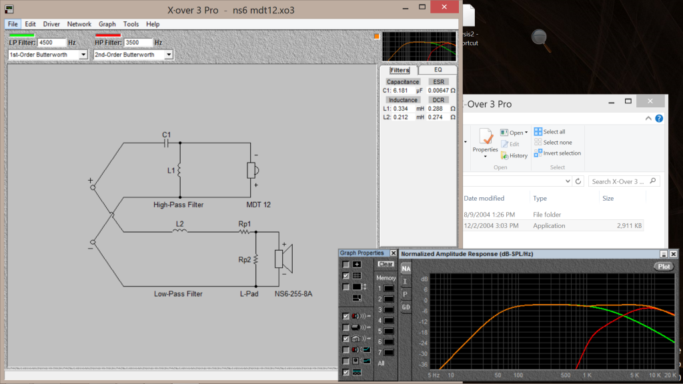Click the mini response graph thumbnail
The image size is (683, 384).
(419, 46)
